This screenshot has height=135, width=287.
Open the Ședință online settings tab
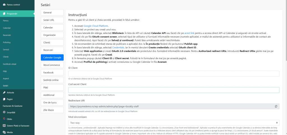point(52,80)
